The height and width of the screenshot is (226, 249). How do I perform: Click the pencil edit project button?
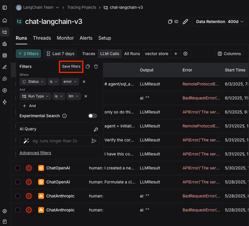point(185,22)
